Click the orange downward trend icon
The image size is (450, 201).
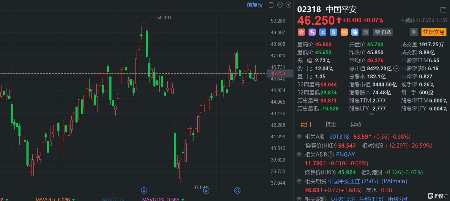pos(344,32)
